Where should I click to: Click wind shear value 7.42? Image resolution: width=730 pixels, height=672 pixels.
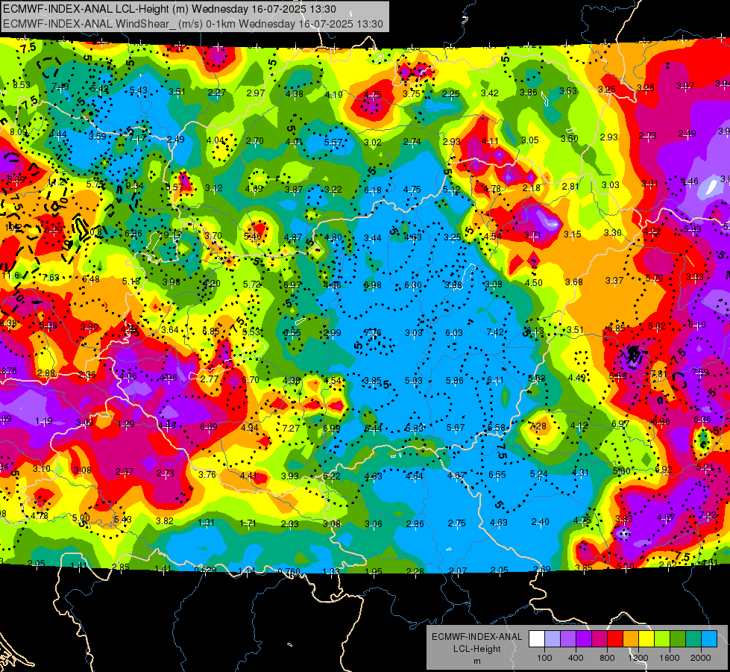pyautogui.click(x=495, y=332)
